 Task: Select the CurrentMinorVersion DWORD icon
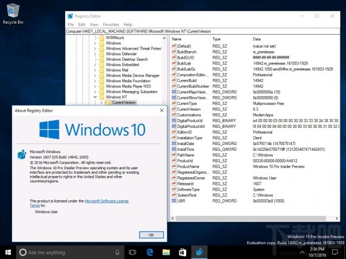click(174, 98)
